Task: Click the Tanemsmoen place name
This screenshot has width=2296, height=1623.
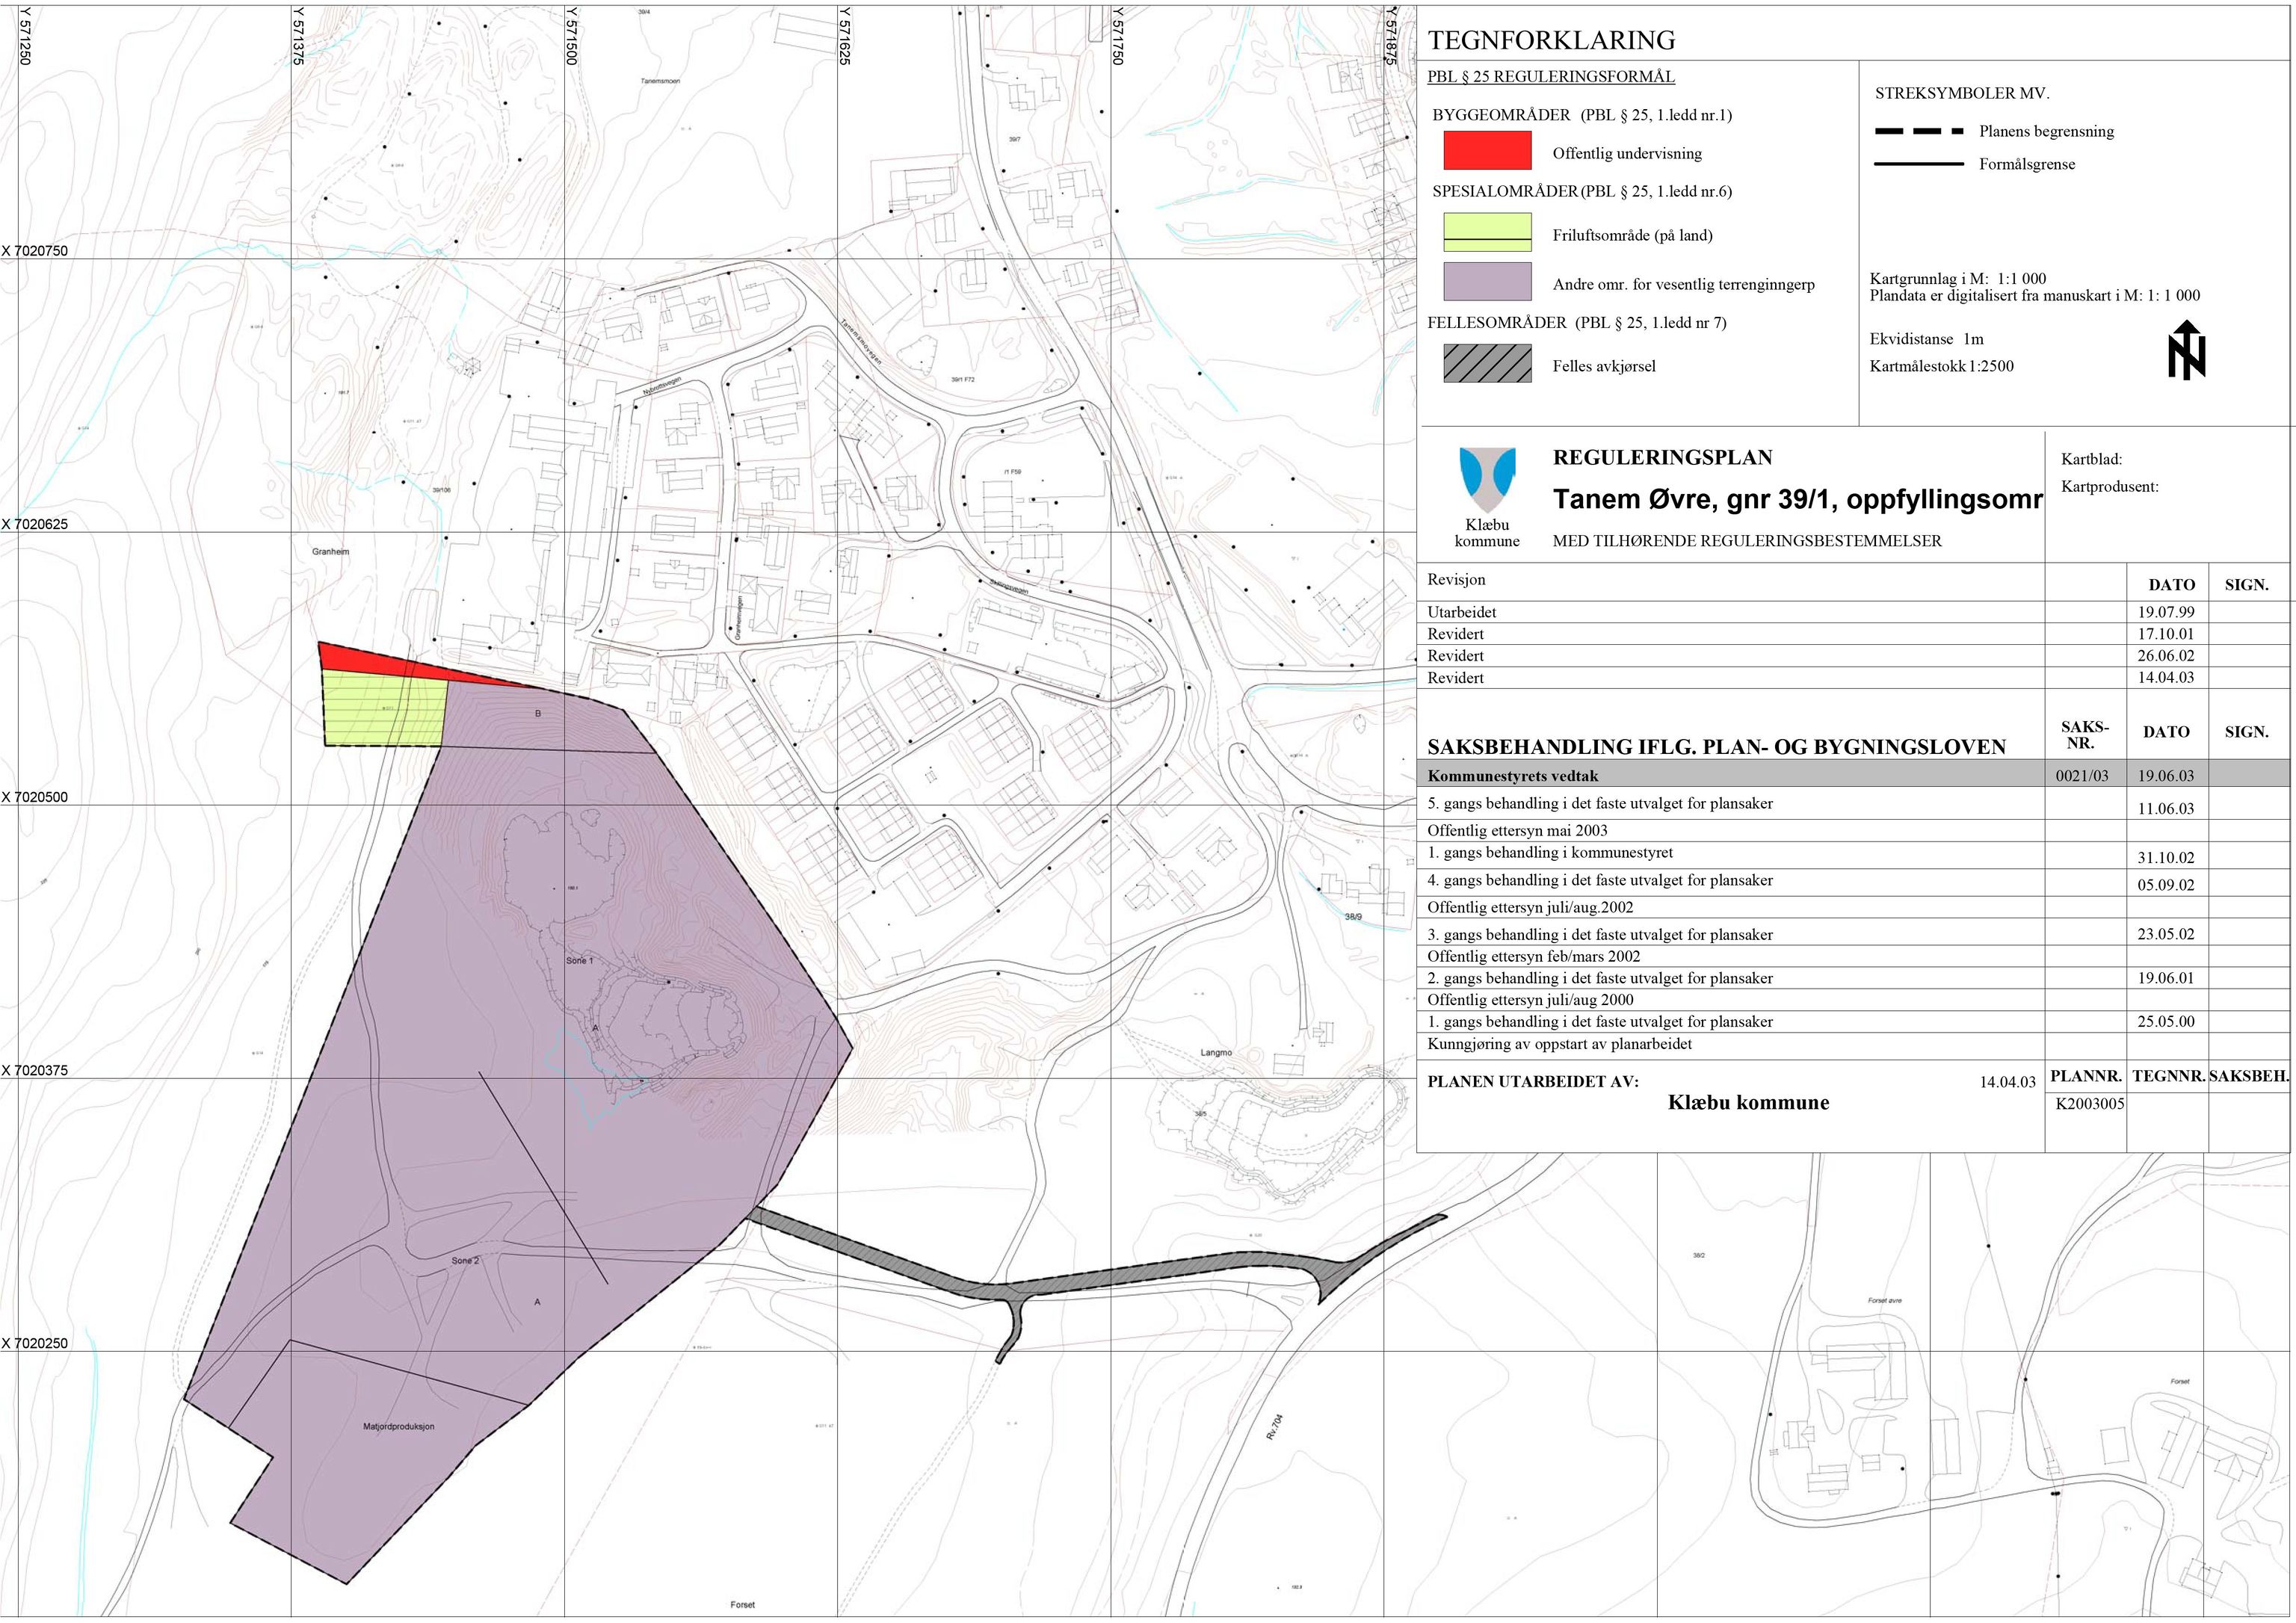Action: (660, 81)
